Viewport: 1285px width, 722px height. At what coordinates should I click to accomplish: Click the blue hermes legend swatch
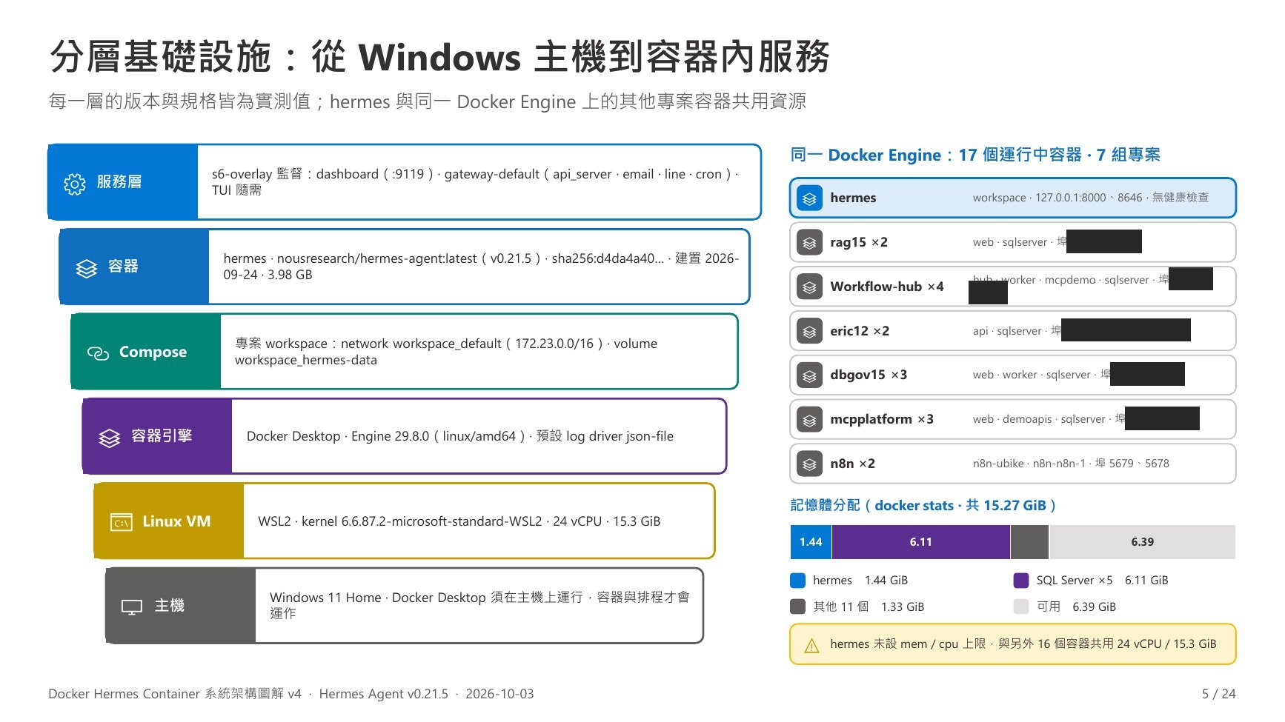[x=798, y=581]
